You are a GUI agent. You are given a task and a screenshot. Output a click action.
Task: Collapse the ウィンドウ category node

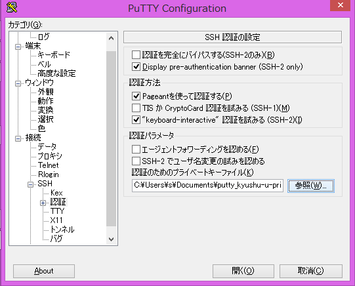coord(18,83)
